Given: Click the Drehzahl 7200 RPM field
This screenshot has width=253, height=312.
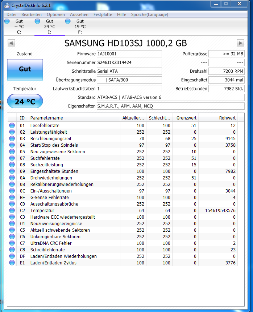Looking at the screenshot, I should click(227, 71).
